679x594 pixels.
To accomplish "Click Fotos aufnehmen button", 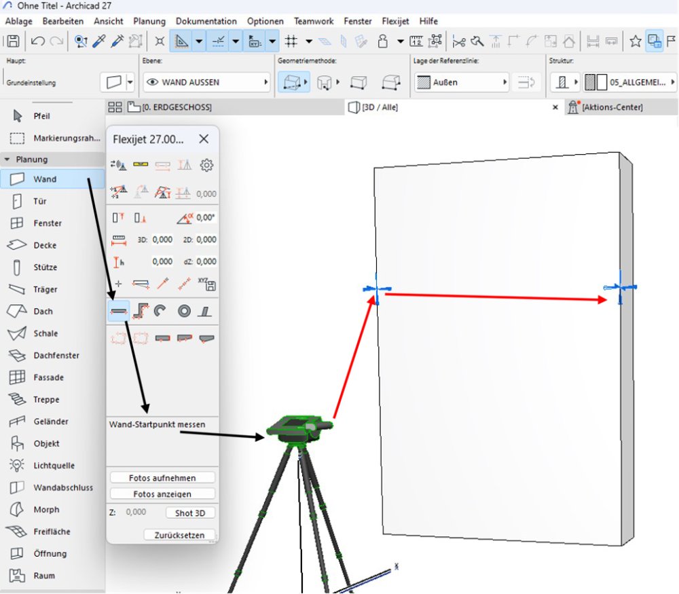I will 162,478.
